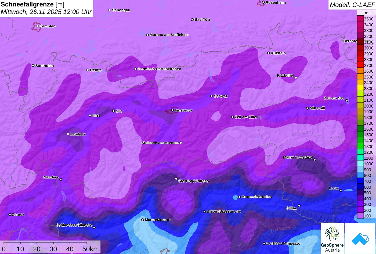Click the Mittersill marker dot
This screenshot has height=254, width=376.
click(x=308, y=108)
